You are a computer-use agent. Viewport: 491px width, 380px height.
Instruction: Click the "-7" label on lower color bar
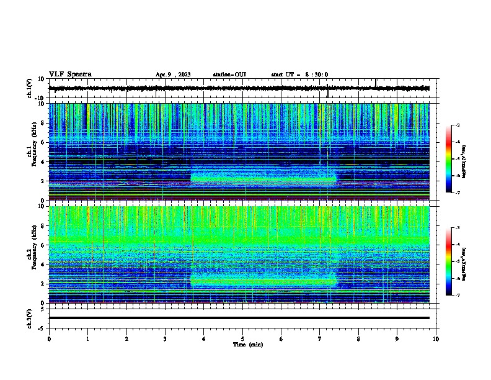click(x=457, y=295)
